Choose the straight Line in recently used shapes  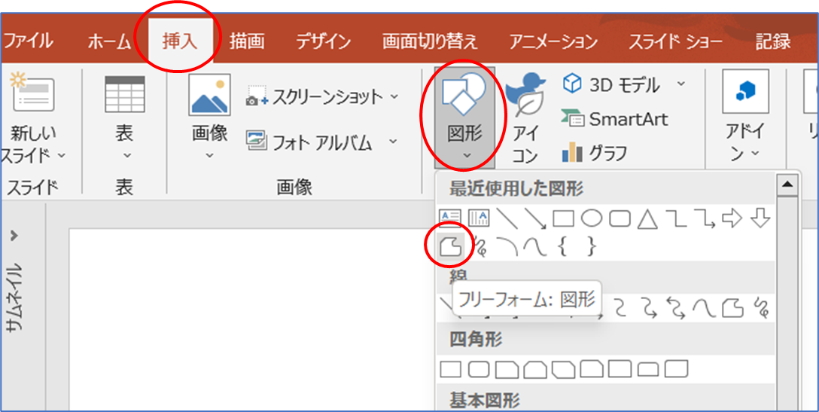[507, 218]
